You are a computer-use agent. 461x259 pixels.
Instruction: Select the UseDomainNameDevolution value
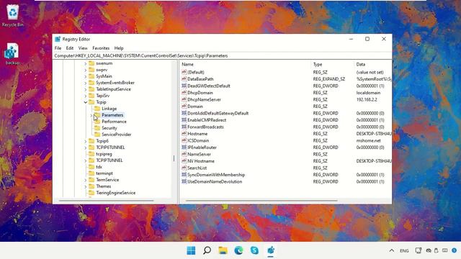(x=215, y=181)
